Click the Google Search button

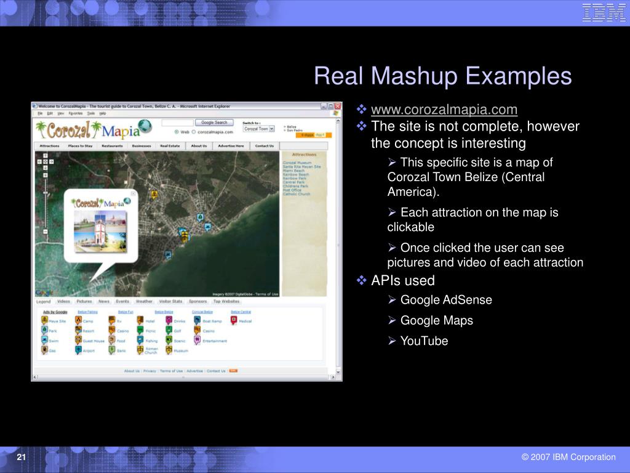click(x=214, y=123)
